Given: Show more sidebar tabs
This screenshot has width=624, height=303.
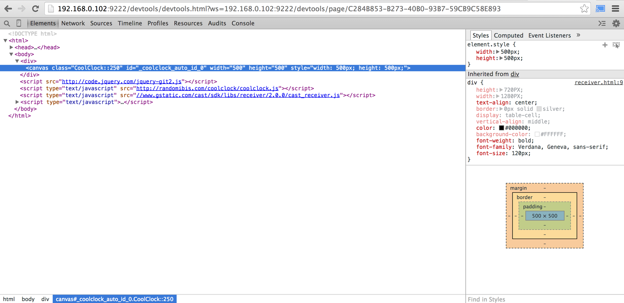Looking at the screenshot, I should click(x=578, y=35).
